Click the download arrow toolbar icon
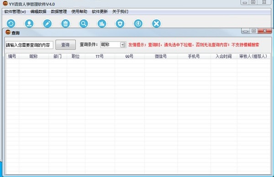 (138, 24)
